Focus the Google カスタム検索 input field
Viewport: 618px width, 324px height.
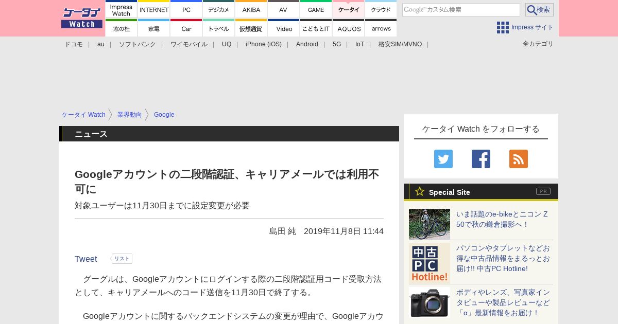point(461,10)
